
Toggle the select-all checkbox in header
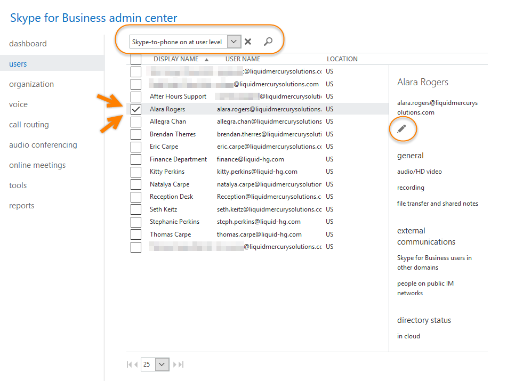click(x=136, y=59)
